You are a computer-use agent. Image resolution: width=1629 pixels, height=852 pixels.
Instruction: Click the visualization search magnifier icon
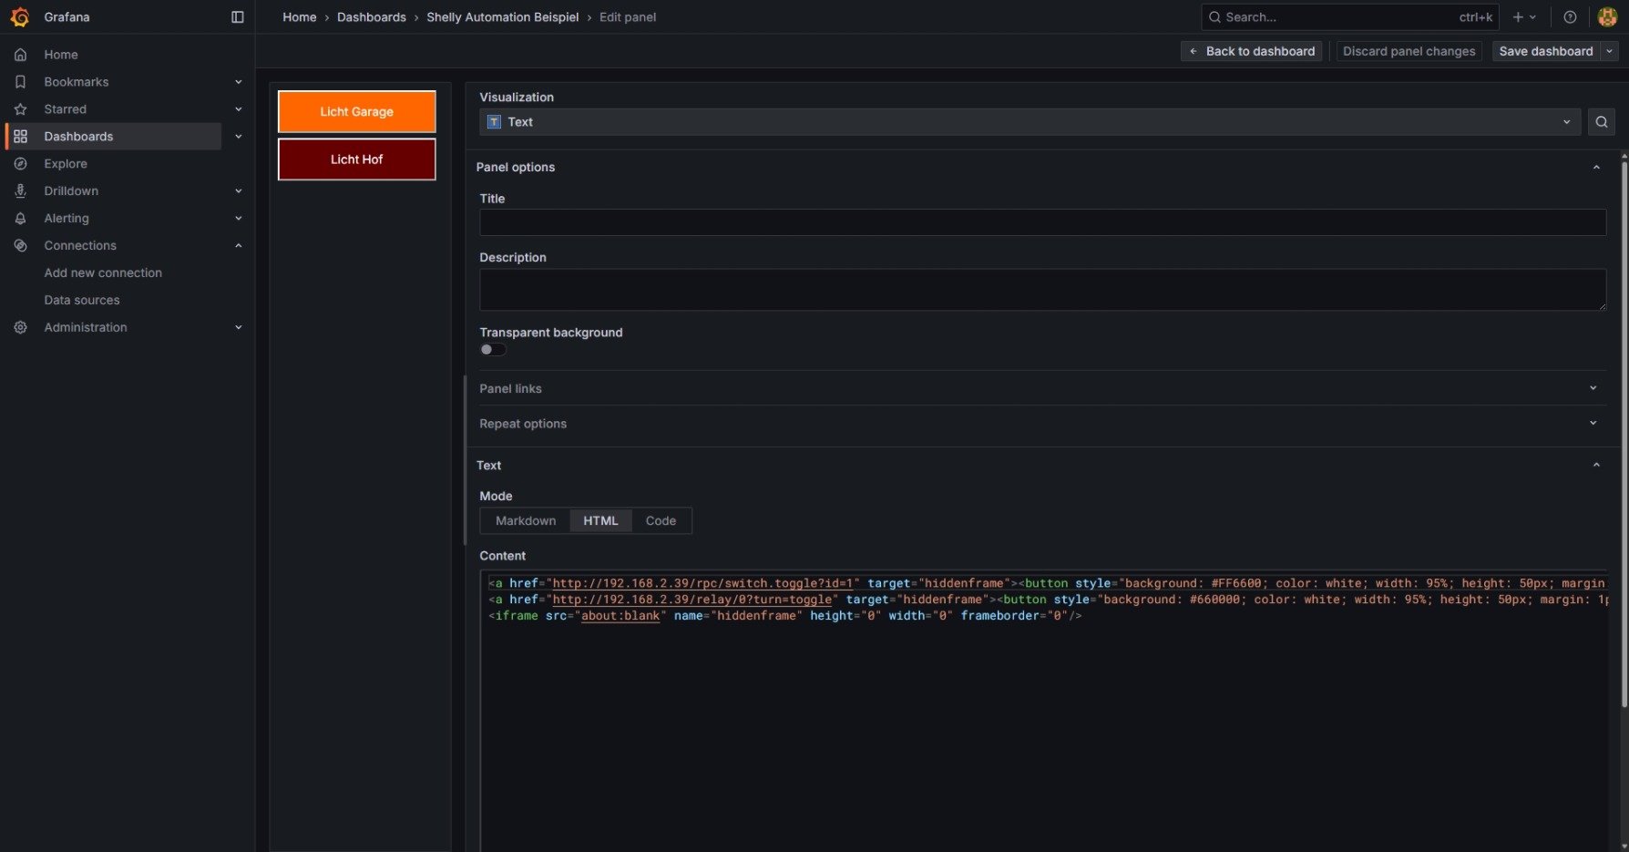click(x=1601, y=122)
